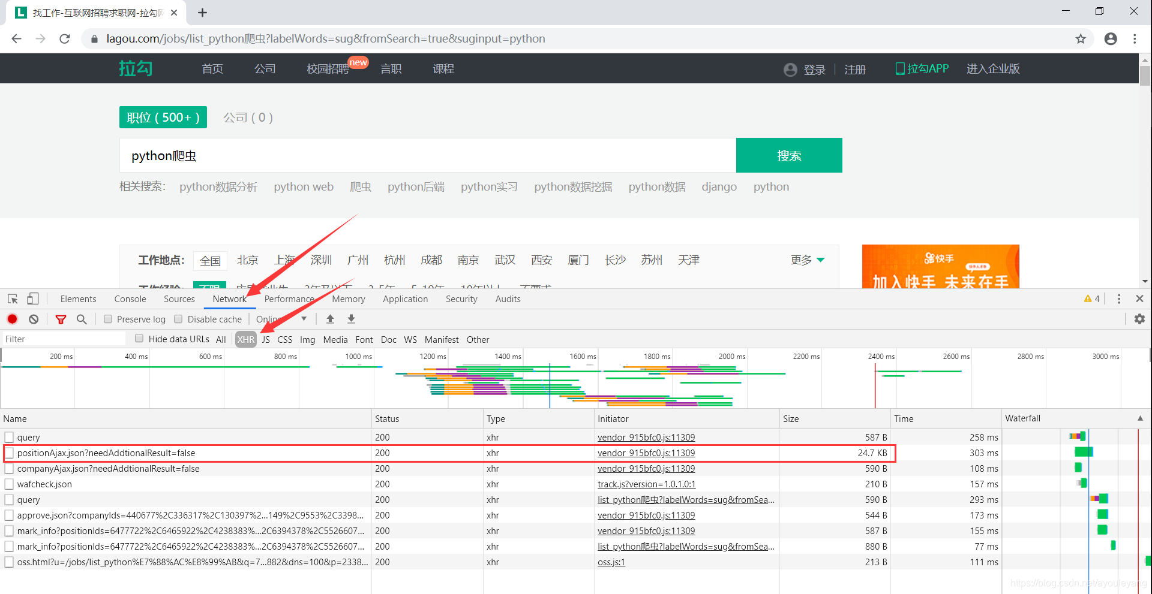Enable the Preserve log checkbox

(108, 319)
